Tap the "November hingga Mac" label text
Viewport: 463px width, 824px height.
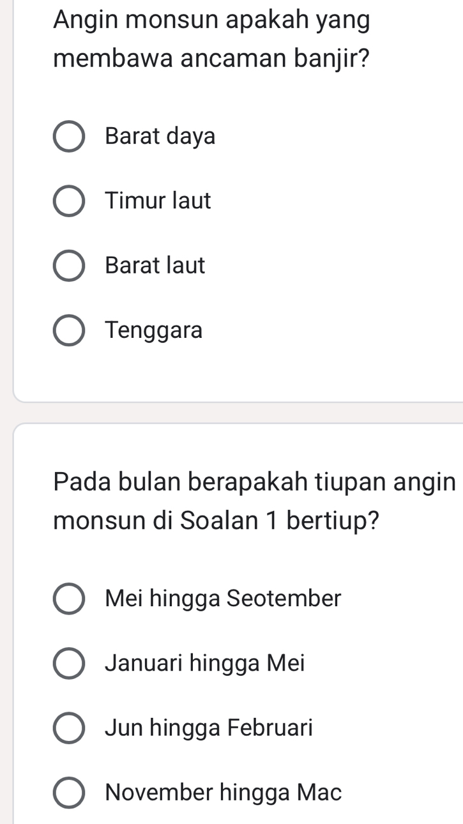pos(224,793)
